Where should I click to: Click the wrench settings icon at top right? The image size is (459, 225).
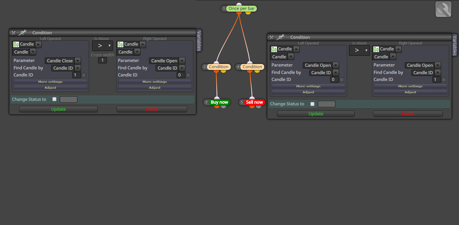click(443, 9)
